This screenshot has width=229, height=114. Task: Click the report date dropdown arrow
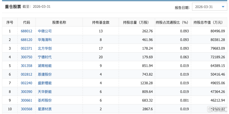(223, 7)
